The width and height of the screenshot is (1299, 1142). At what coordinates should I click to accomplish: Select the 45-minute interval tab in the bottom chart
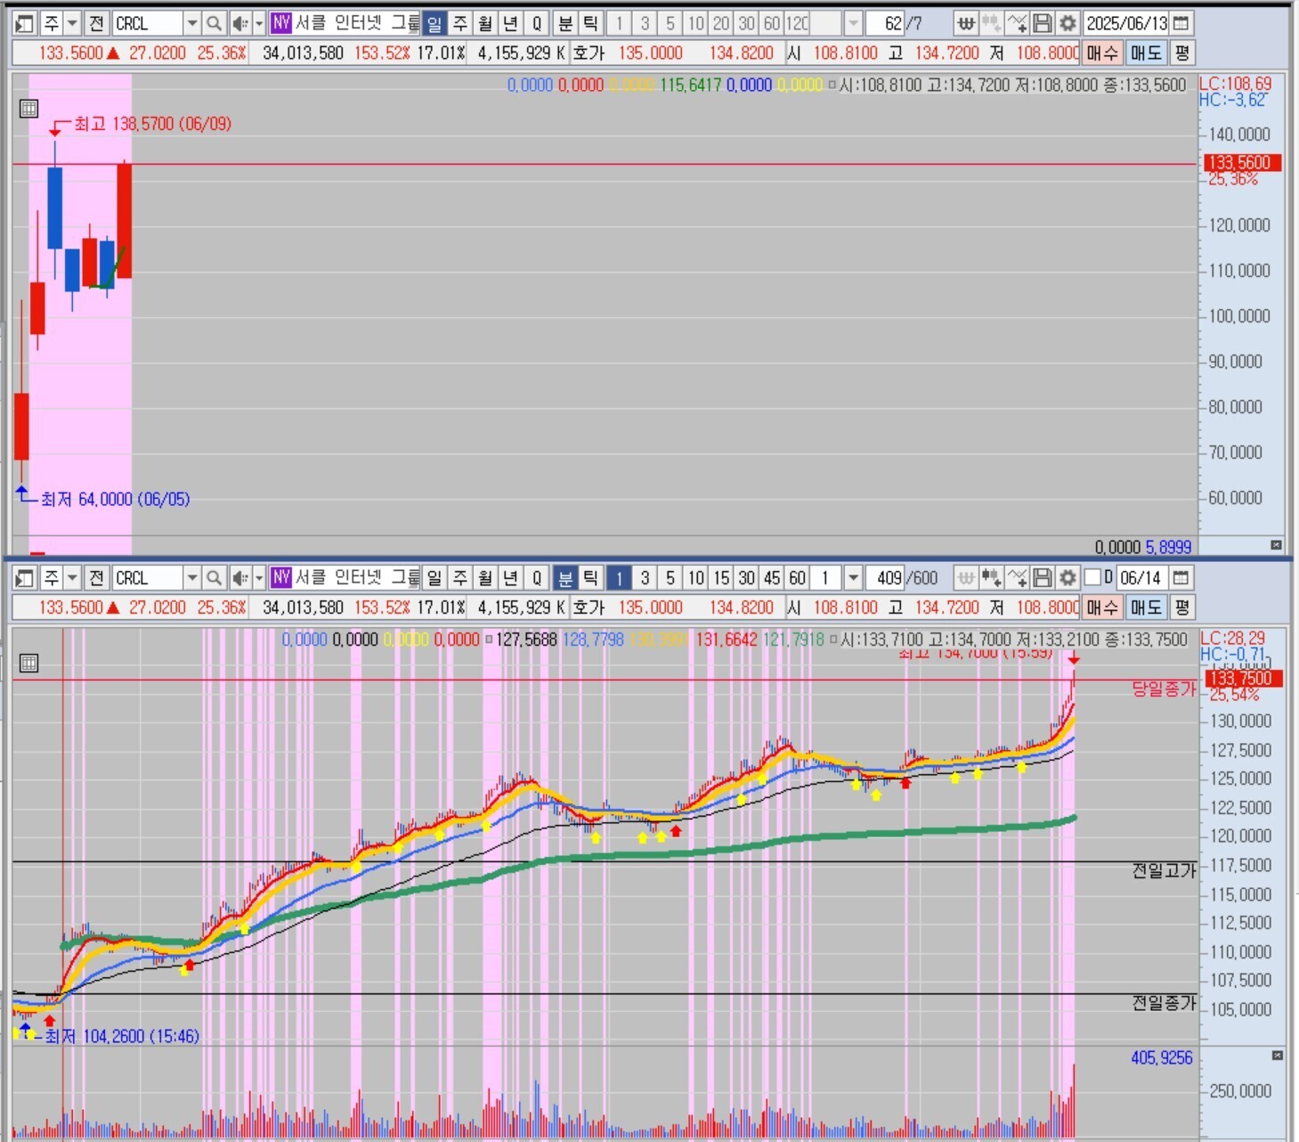point(772,578)
